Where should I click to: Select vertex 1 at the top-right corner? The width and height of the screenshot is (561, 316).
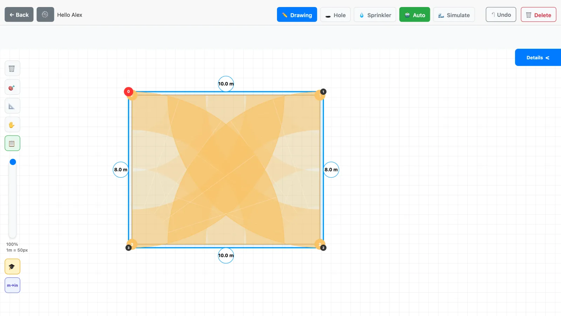click(x=323, y=92)
